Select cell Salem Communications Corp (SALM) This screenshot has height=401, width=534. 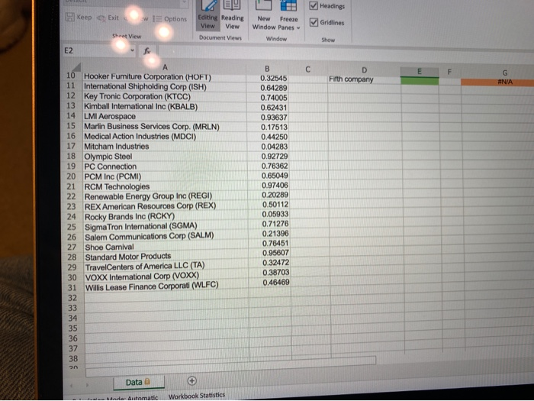tap(166, 236)
